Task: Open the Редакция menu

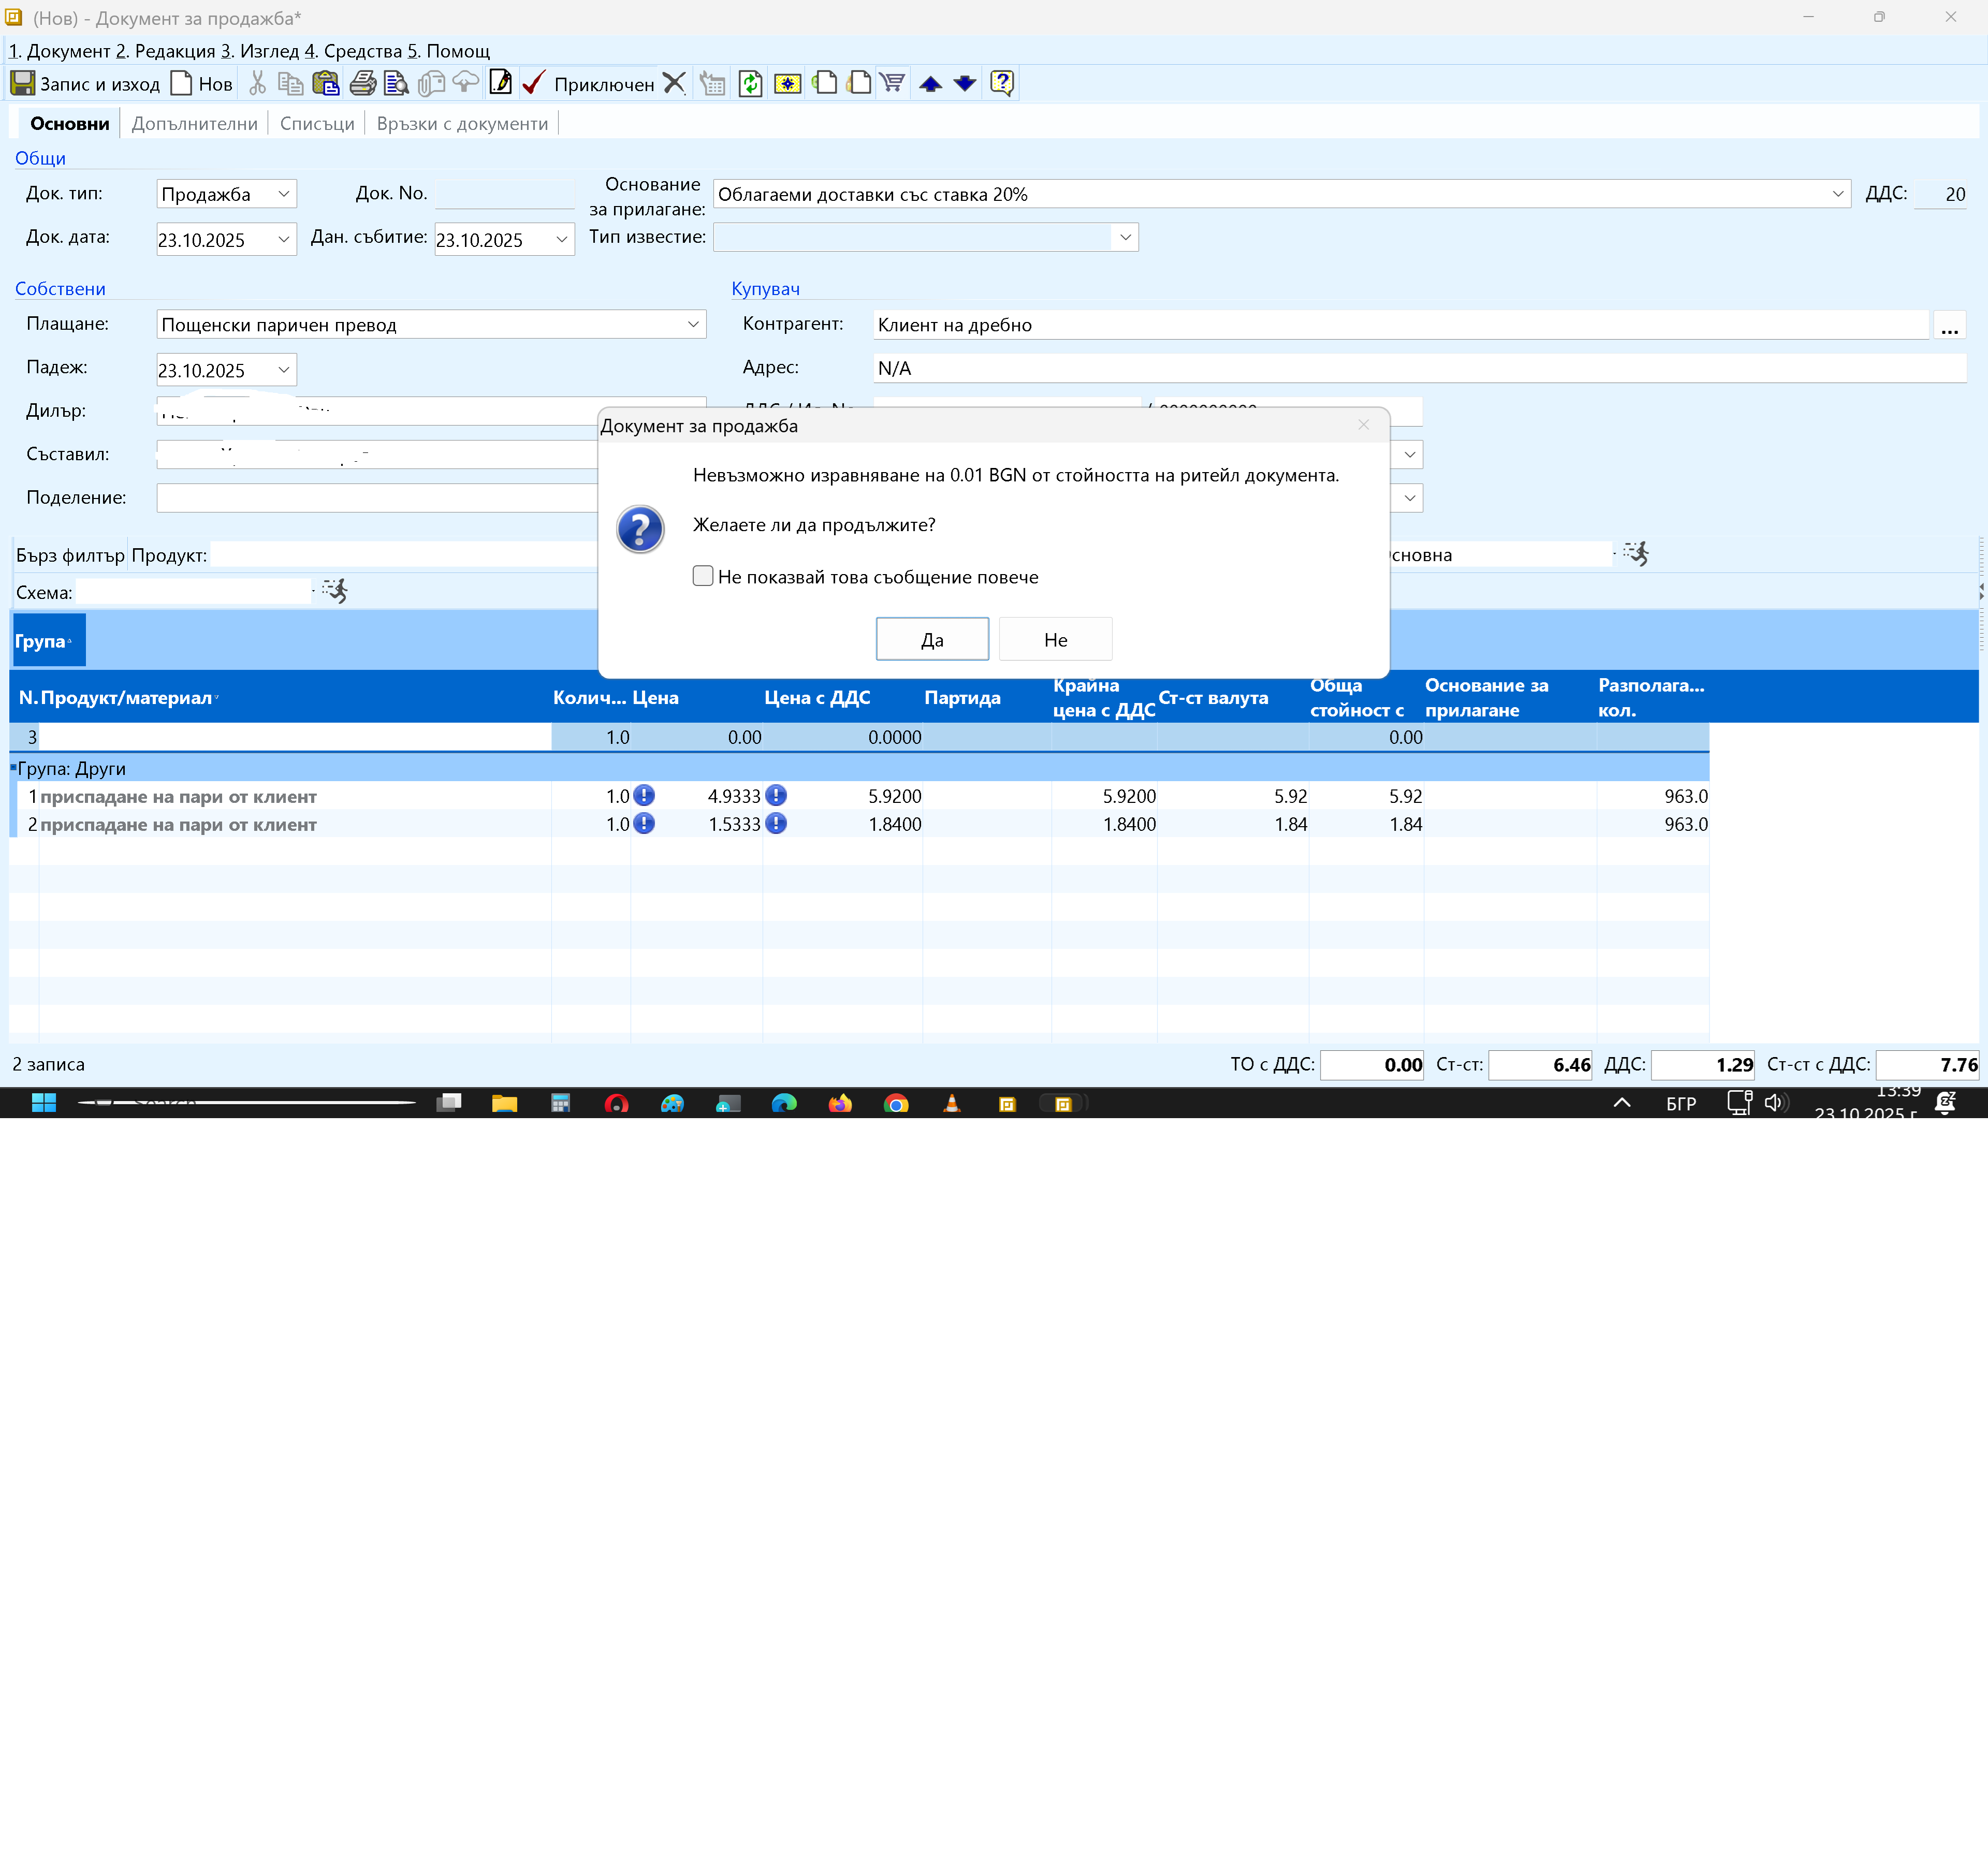Action: coord(165,51)
